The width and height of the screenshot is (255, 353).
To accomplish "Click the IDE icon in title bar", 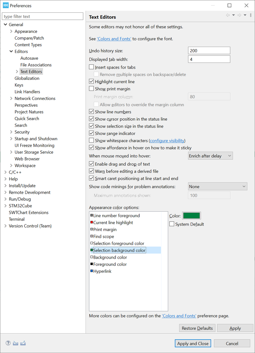I will [x=6, y=5].
